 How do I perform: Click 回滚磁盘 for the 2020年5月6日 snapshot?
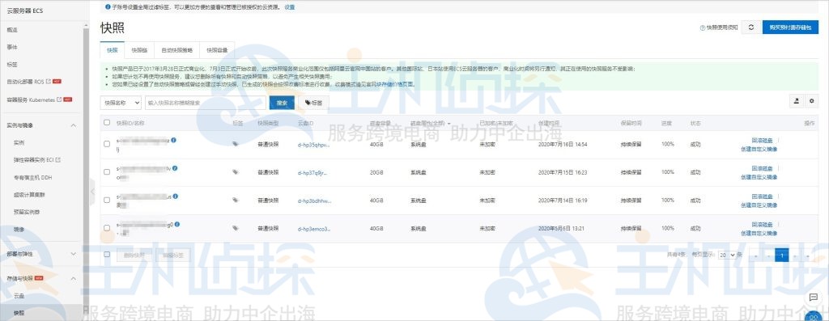(762, 225)
